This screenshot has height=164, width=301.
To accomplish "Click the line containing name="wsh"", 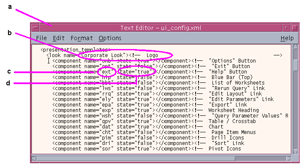I will click(170, 116).
